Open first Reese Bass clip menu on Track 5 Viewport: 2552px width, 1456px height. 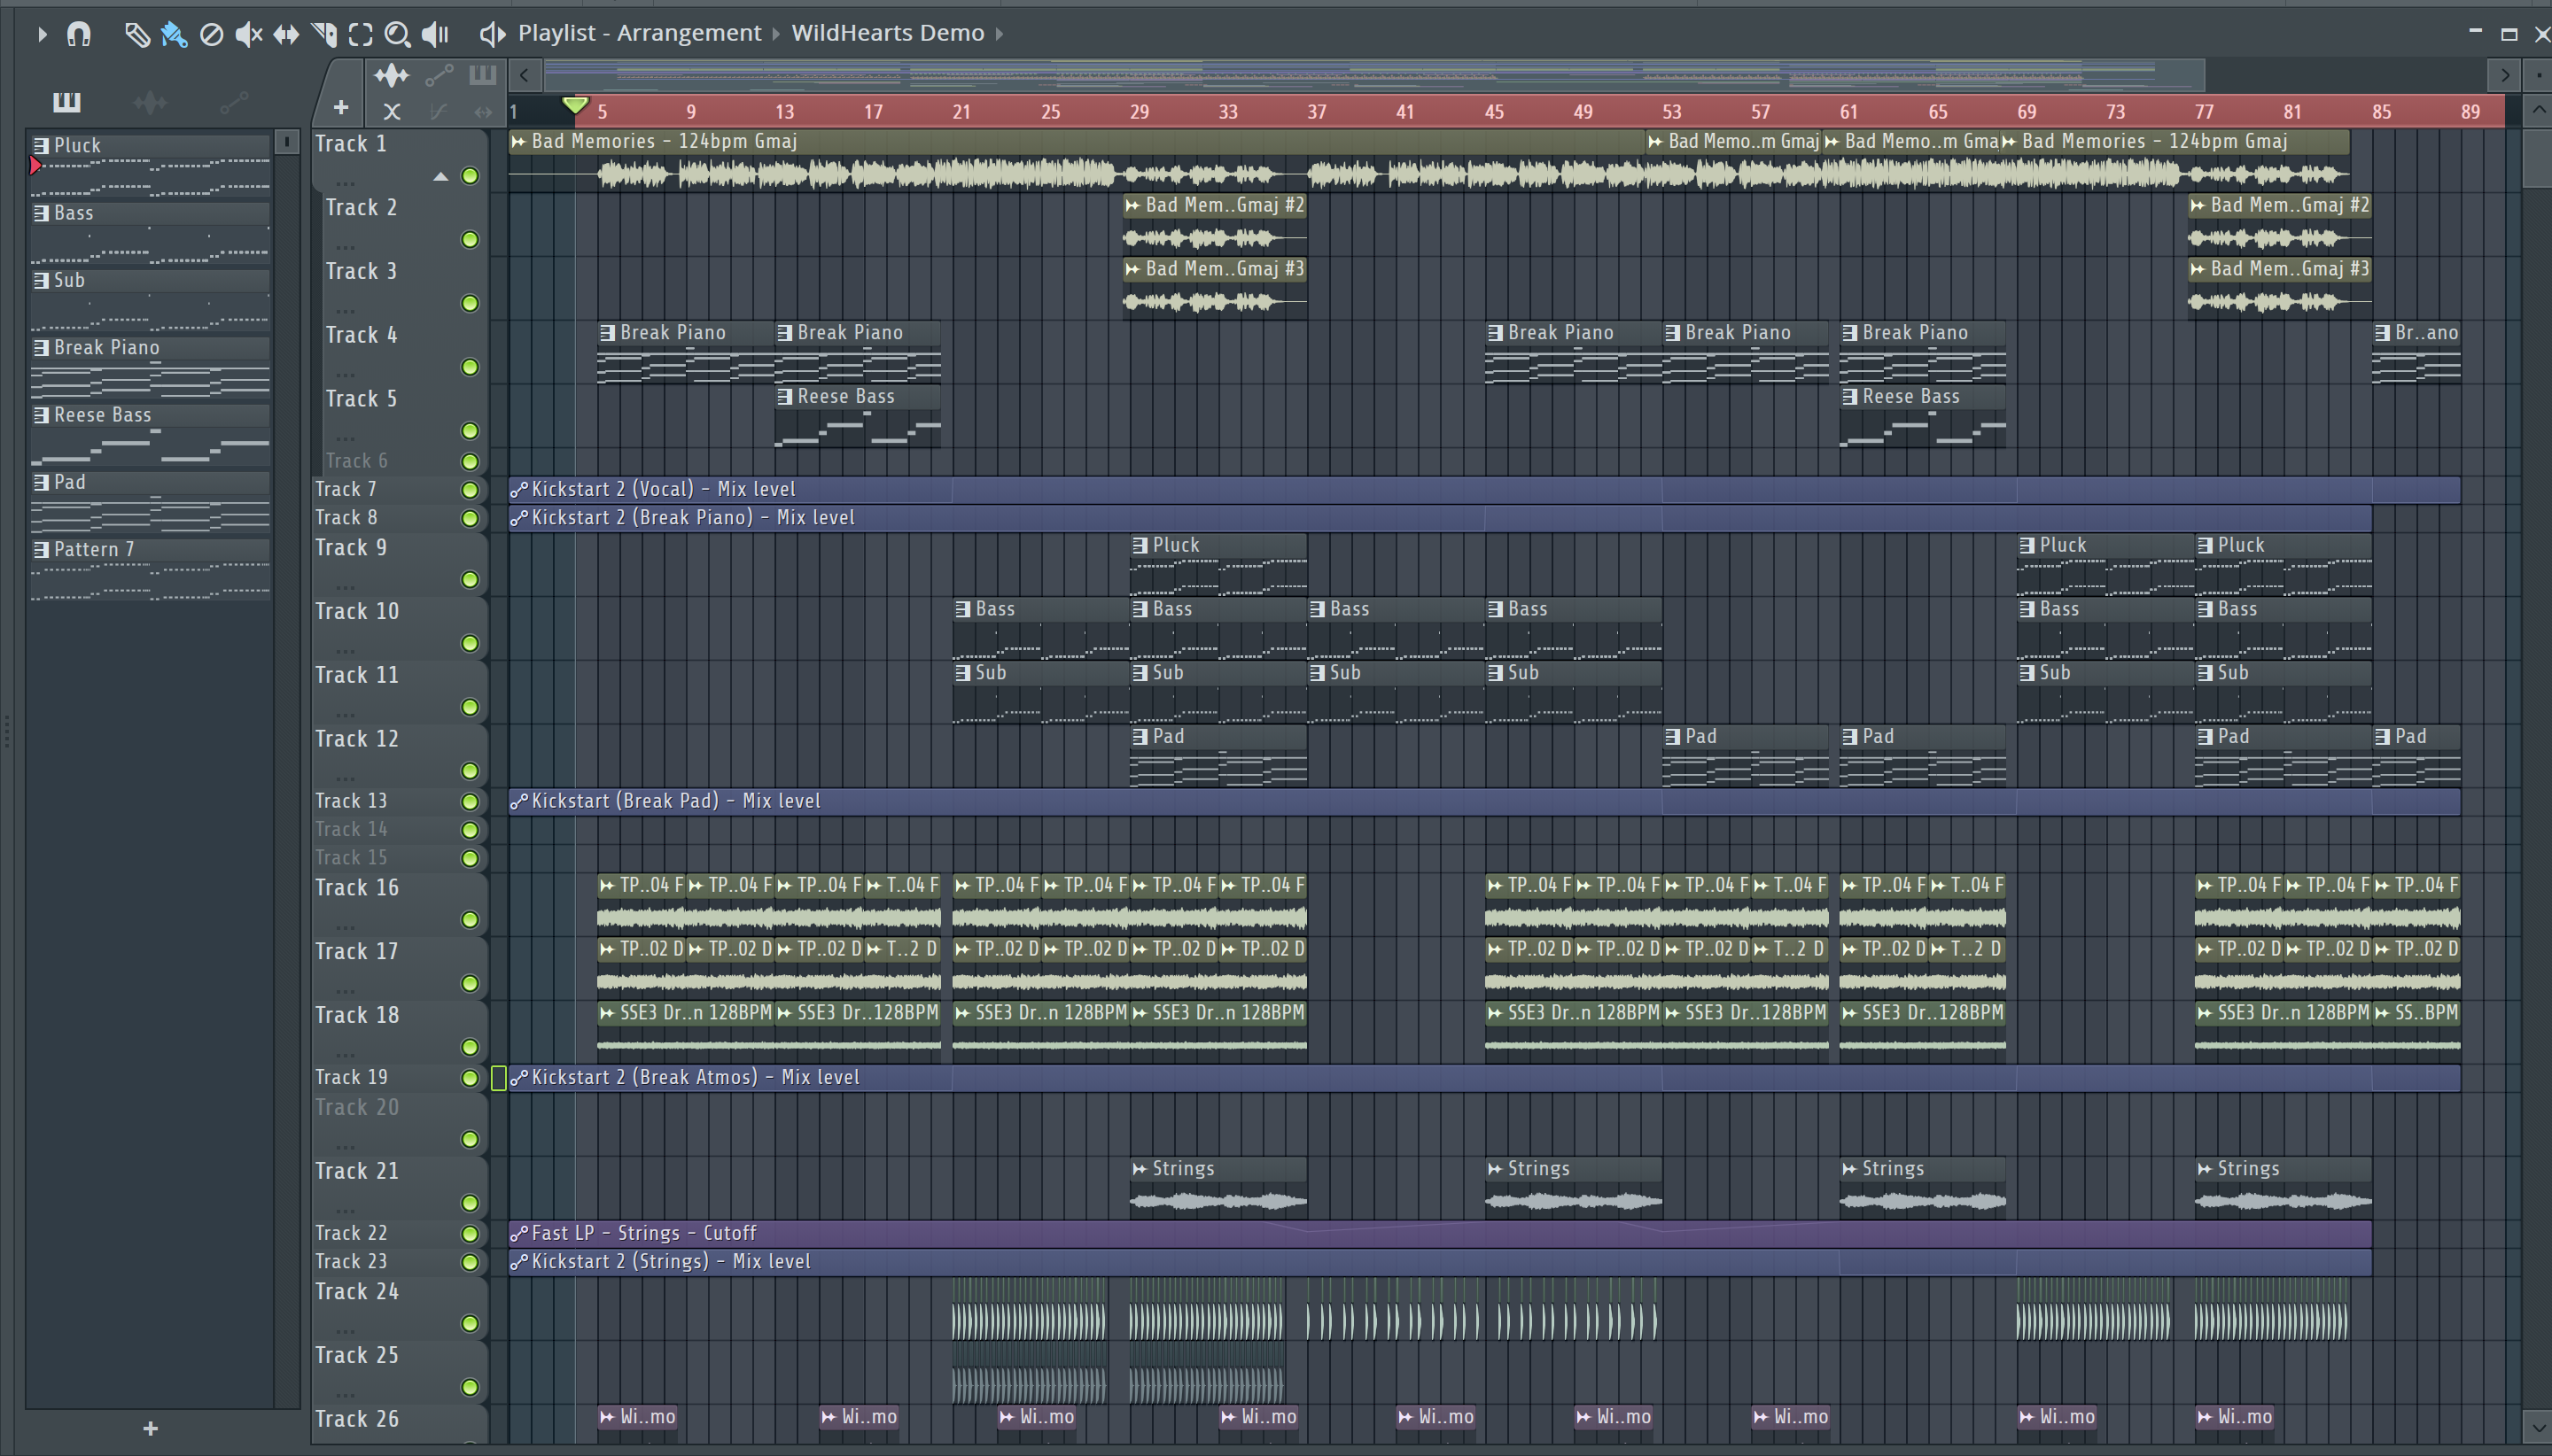(x=785, y=397)
